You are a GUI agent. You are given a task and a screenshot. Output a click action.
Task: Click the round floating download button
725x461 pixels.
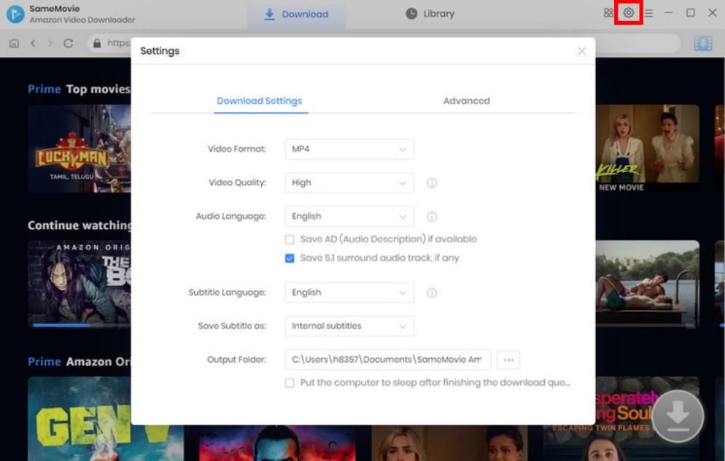click(x=678, y=417)
